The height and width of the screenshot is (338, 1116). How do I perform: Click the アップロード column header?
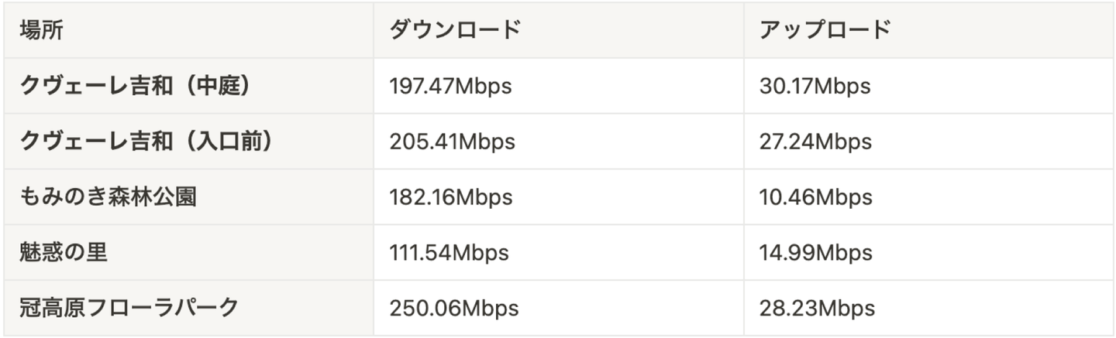coord(825,30)
